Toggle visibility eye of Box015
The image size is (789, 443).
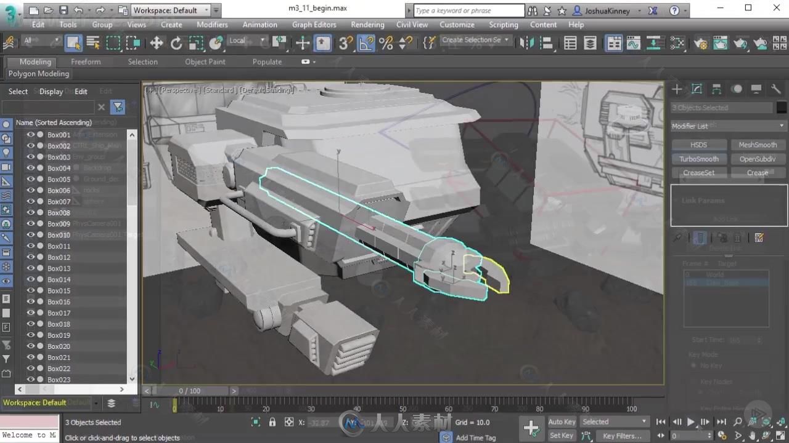pyautogui.click(x=30, y=290)
